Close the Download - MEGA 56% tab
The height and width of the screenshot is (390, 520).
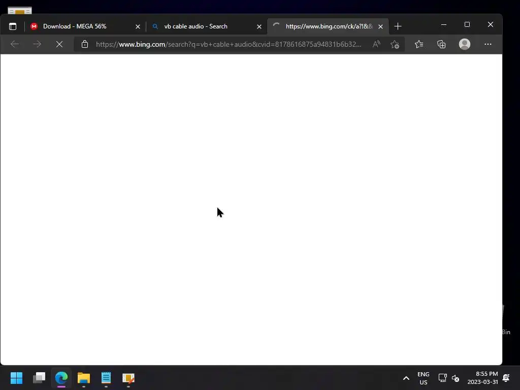point(138,26)
